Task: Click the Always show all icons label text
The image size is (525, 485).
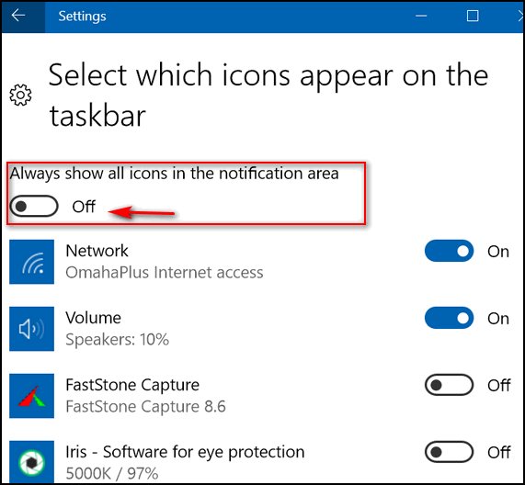Action: [x=174, y=174]
